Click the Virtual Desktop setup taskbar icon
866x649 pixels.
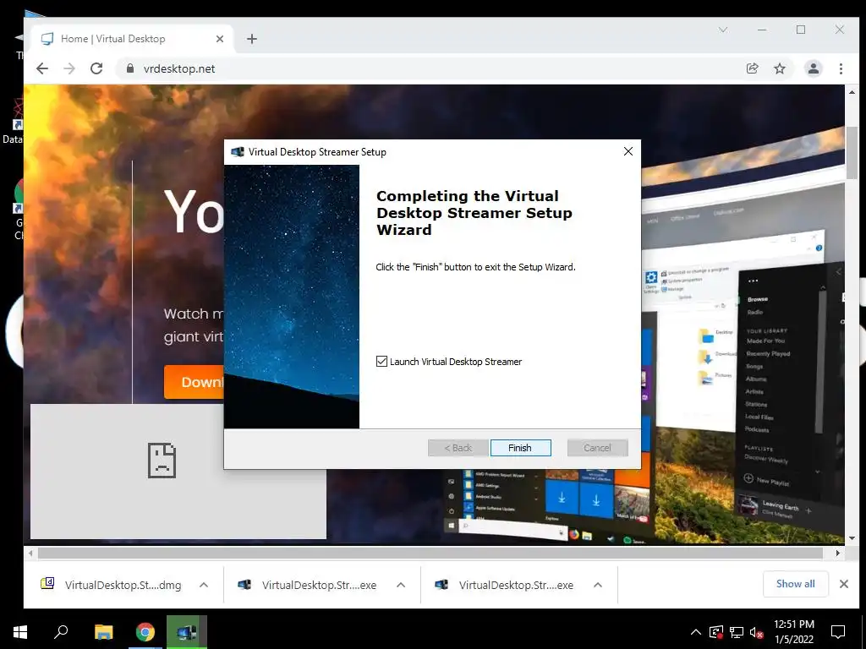[x=187, y=632]
